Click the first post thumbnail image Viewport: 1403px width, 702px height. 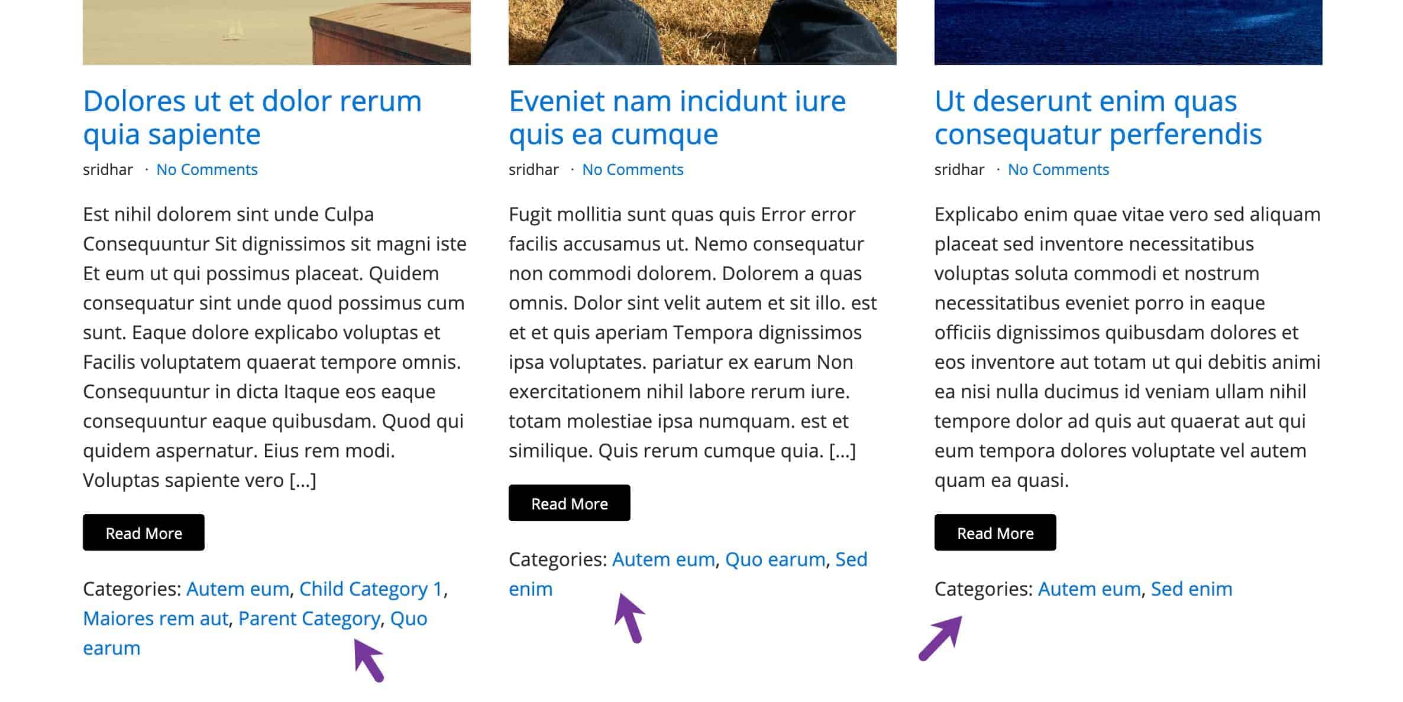(x=276, y=31)
